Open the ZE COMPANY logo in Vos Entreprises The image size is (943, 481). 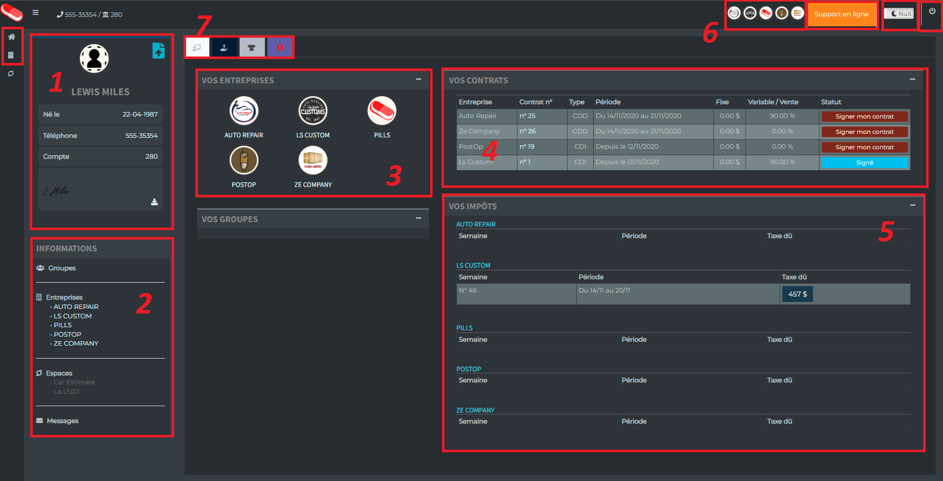(313, 160)
